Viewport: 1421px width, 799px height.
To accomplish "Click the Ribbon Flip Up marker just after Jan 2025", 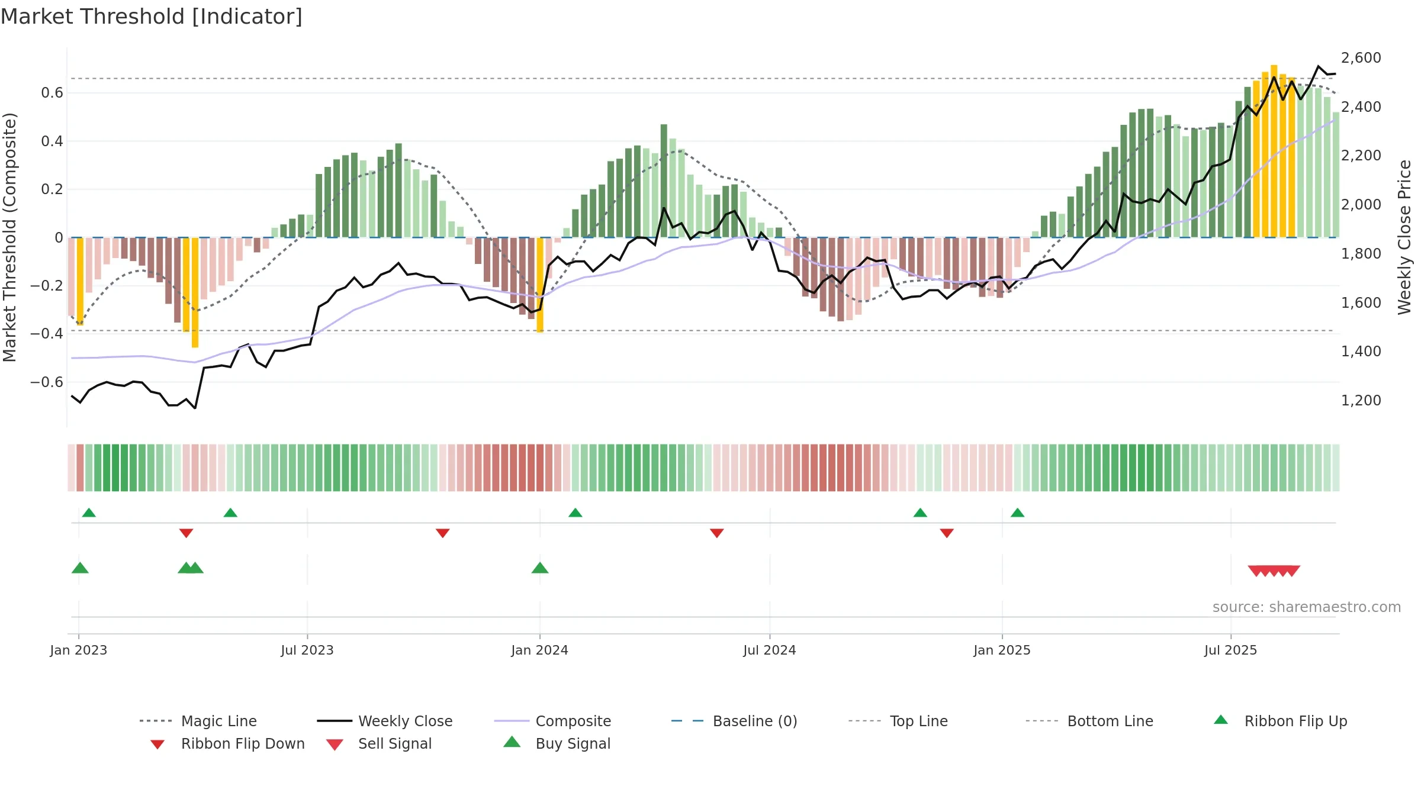I will [1017, 513].
